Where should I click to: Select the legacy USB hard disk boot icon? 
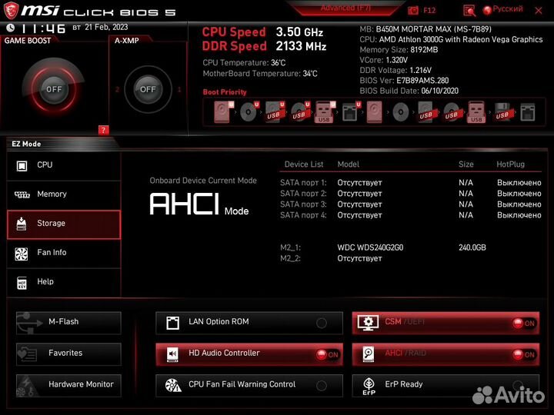(x=426, y=112)
